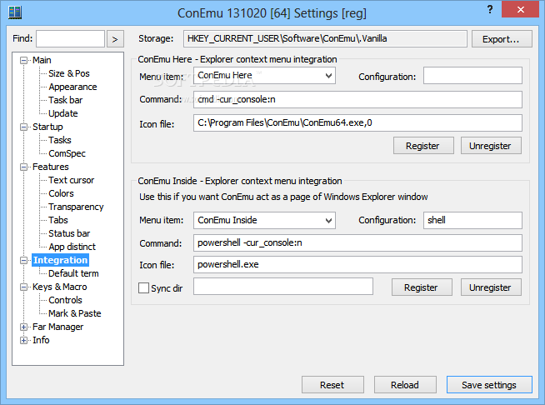Expand the Far Manager tree node
Viewport: 545px width, 405px height.
23,327
